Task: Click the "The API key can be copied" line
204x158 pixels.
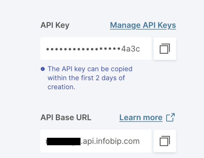Action: 90,69
